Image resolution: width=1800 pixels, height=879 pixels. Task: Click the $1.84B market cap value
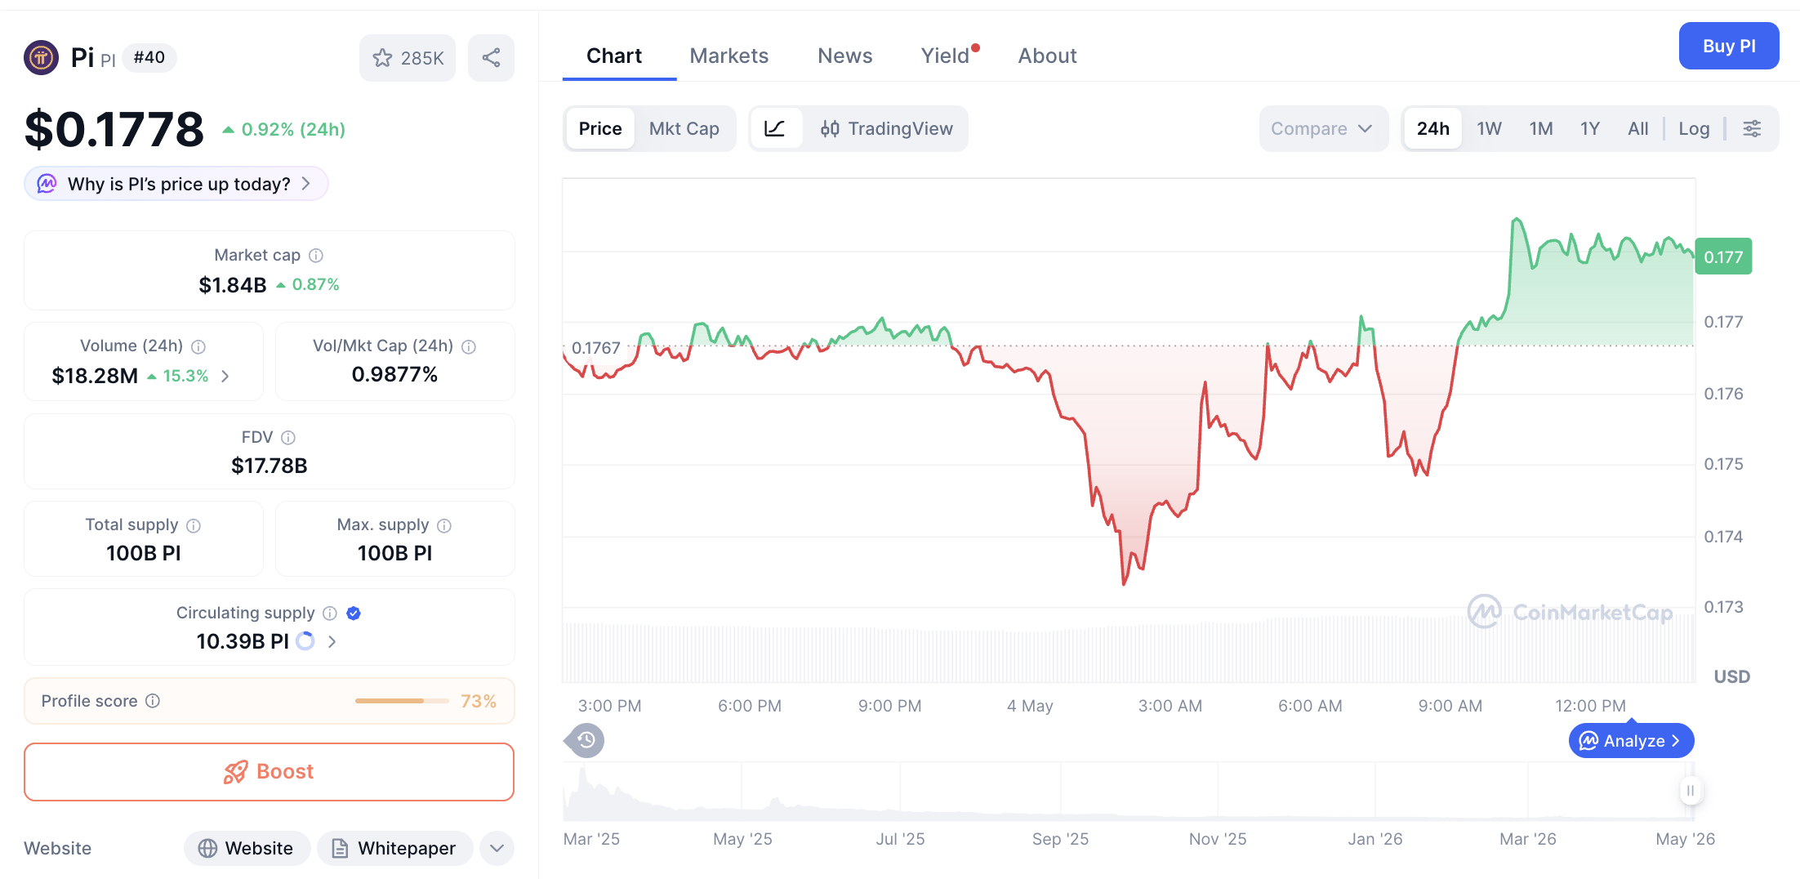coord(233,285)
